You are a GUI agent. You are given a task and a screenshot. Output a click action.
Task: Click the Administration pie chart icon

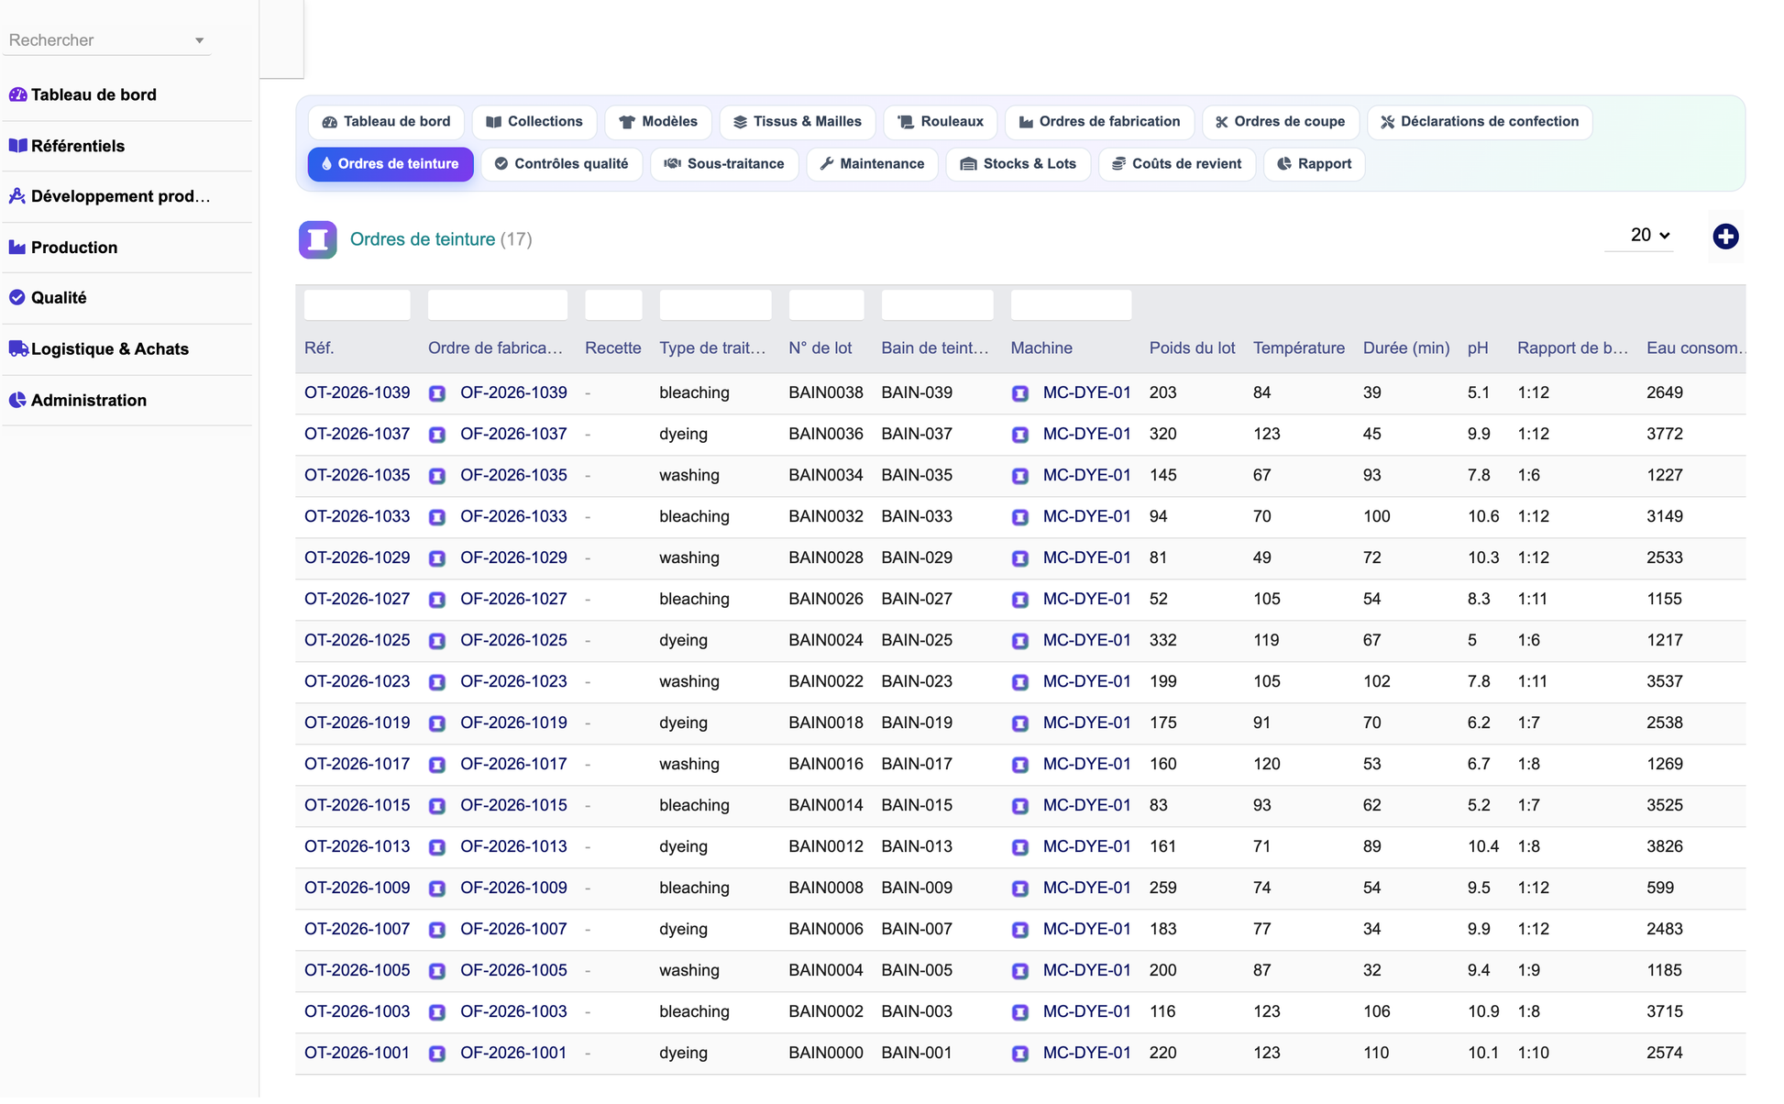17,400
